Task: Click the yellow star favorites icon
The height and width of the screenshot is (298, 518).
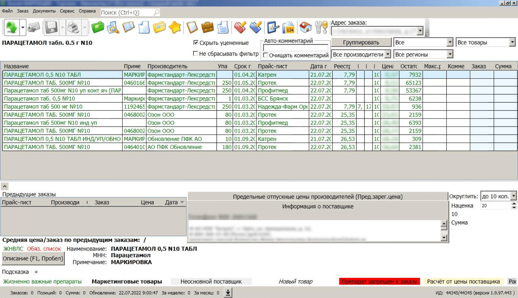Action: point(174,27)
